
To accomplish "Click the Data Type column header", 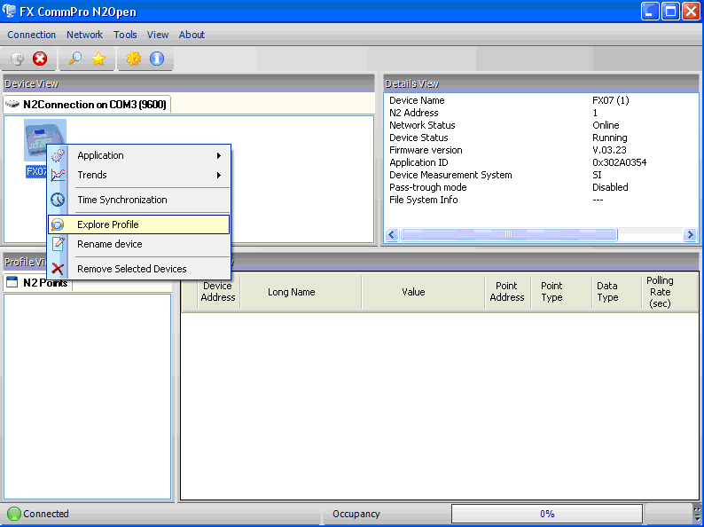I will [x=616, y=292].
